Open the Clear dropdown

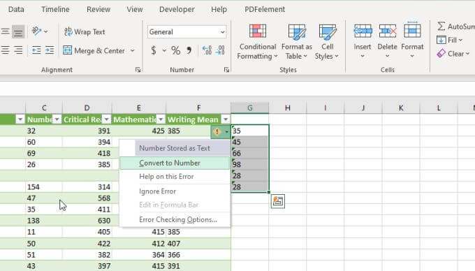453,54
